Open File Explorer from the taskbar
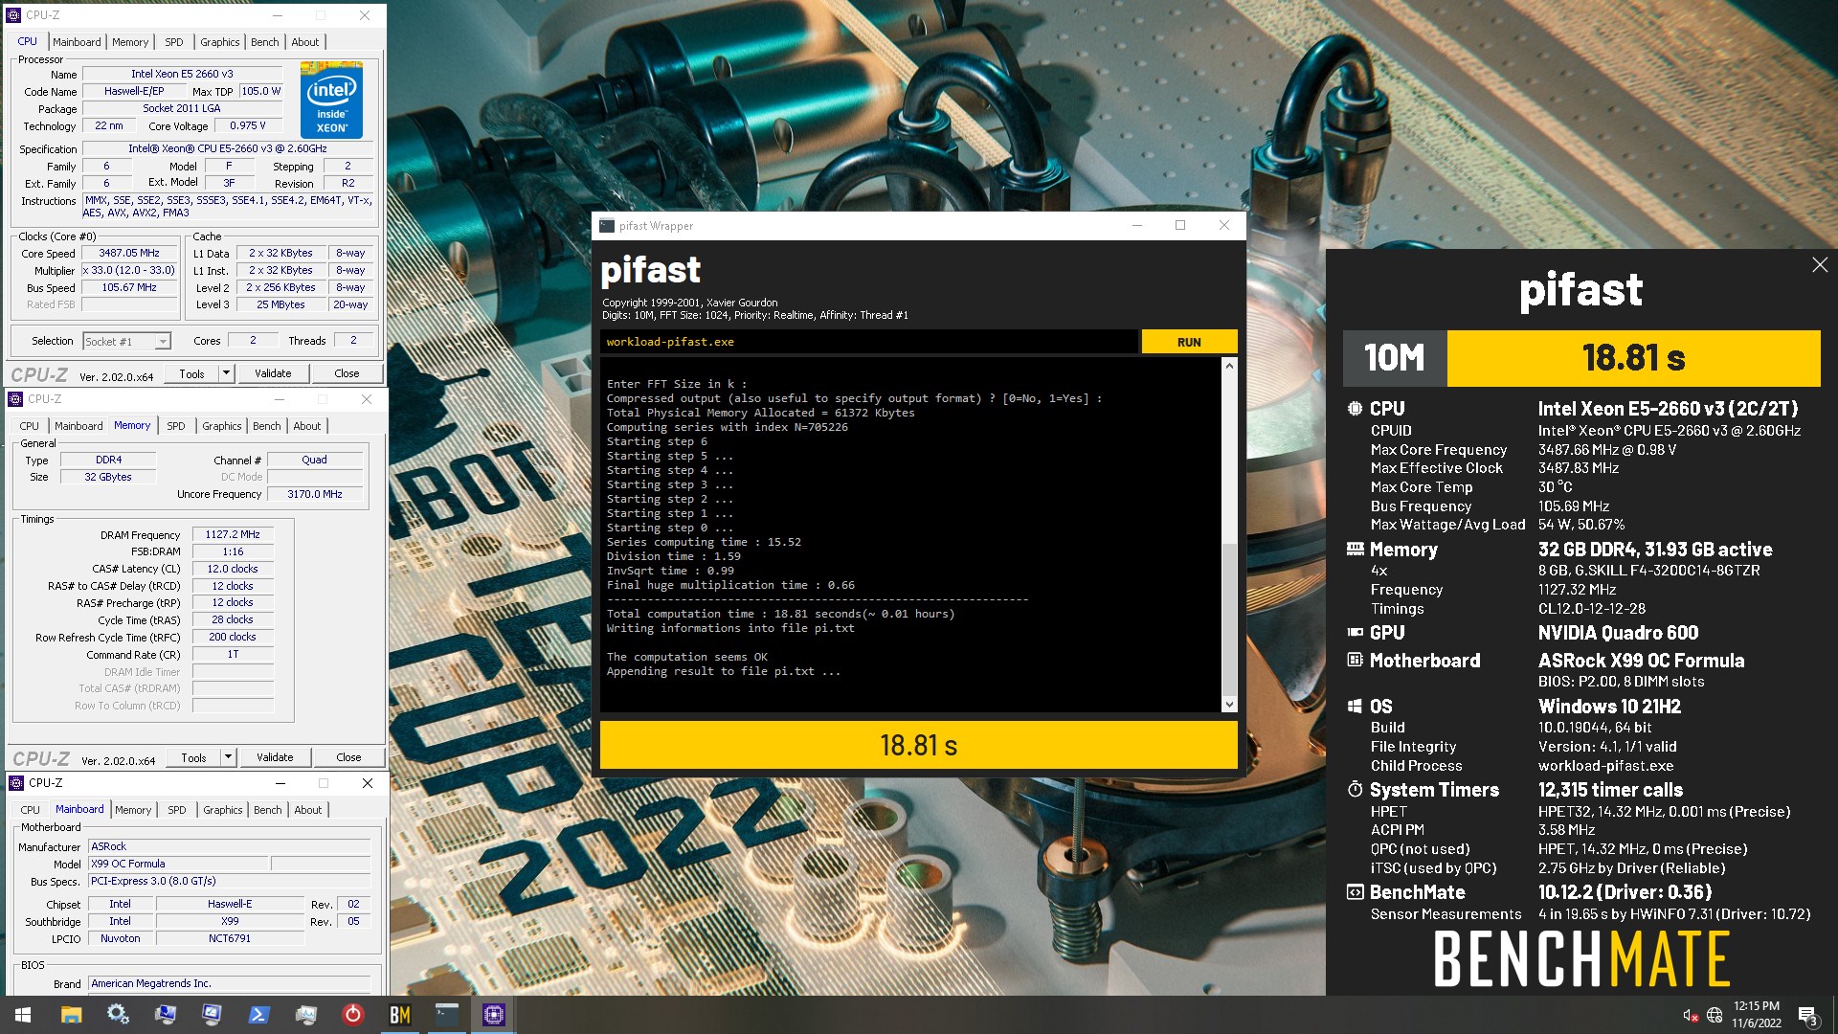This screenshot has width=1838, height=1034. pos(71,1015)
